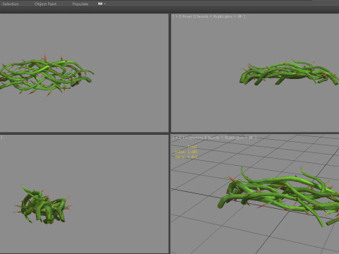Open Smooth + Highlights menu in Perspective viewport

pyautogui.click(x=231, y=138)
